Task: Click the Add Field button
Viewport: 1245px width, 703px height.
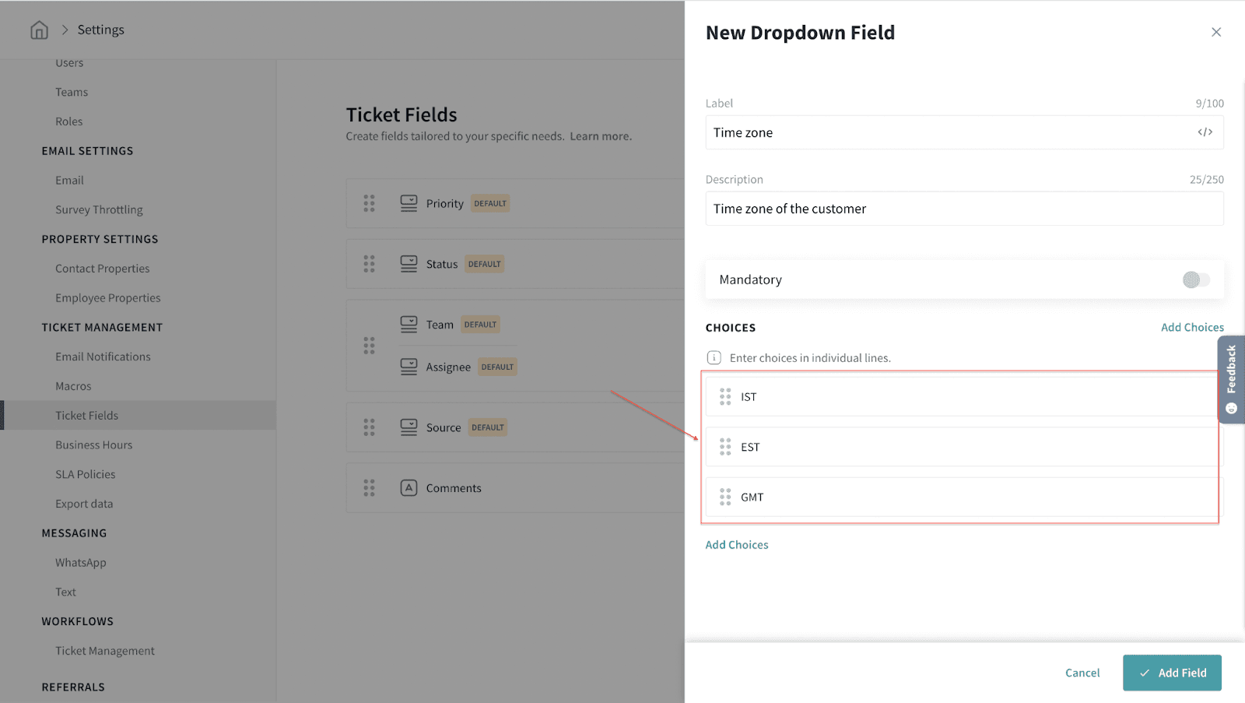Action: tap(1172, 673)
